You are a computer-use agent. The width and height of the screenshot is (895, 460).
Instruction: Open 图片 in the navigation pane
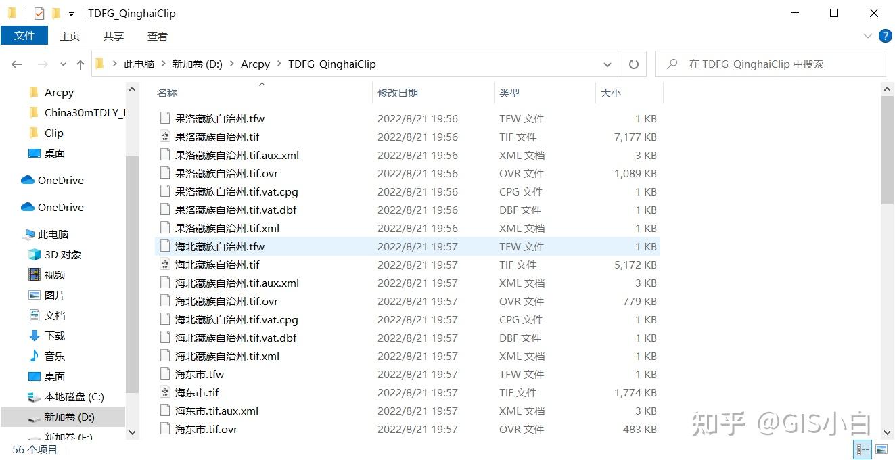pos(55,296)
